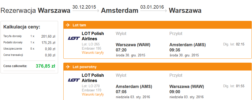Click the Podatki dorosły amount 175,25 zł

point(48,43)
